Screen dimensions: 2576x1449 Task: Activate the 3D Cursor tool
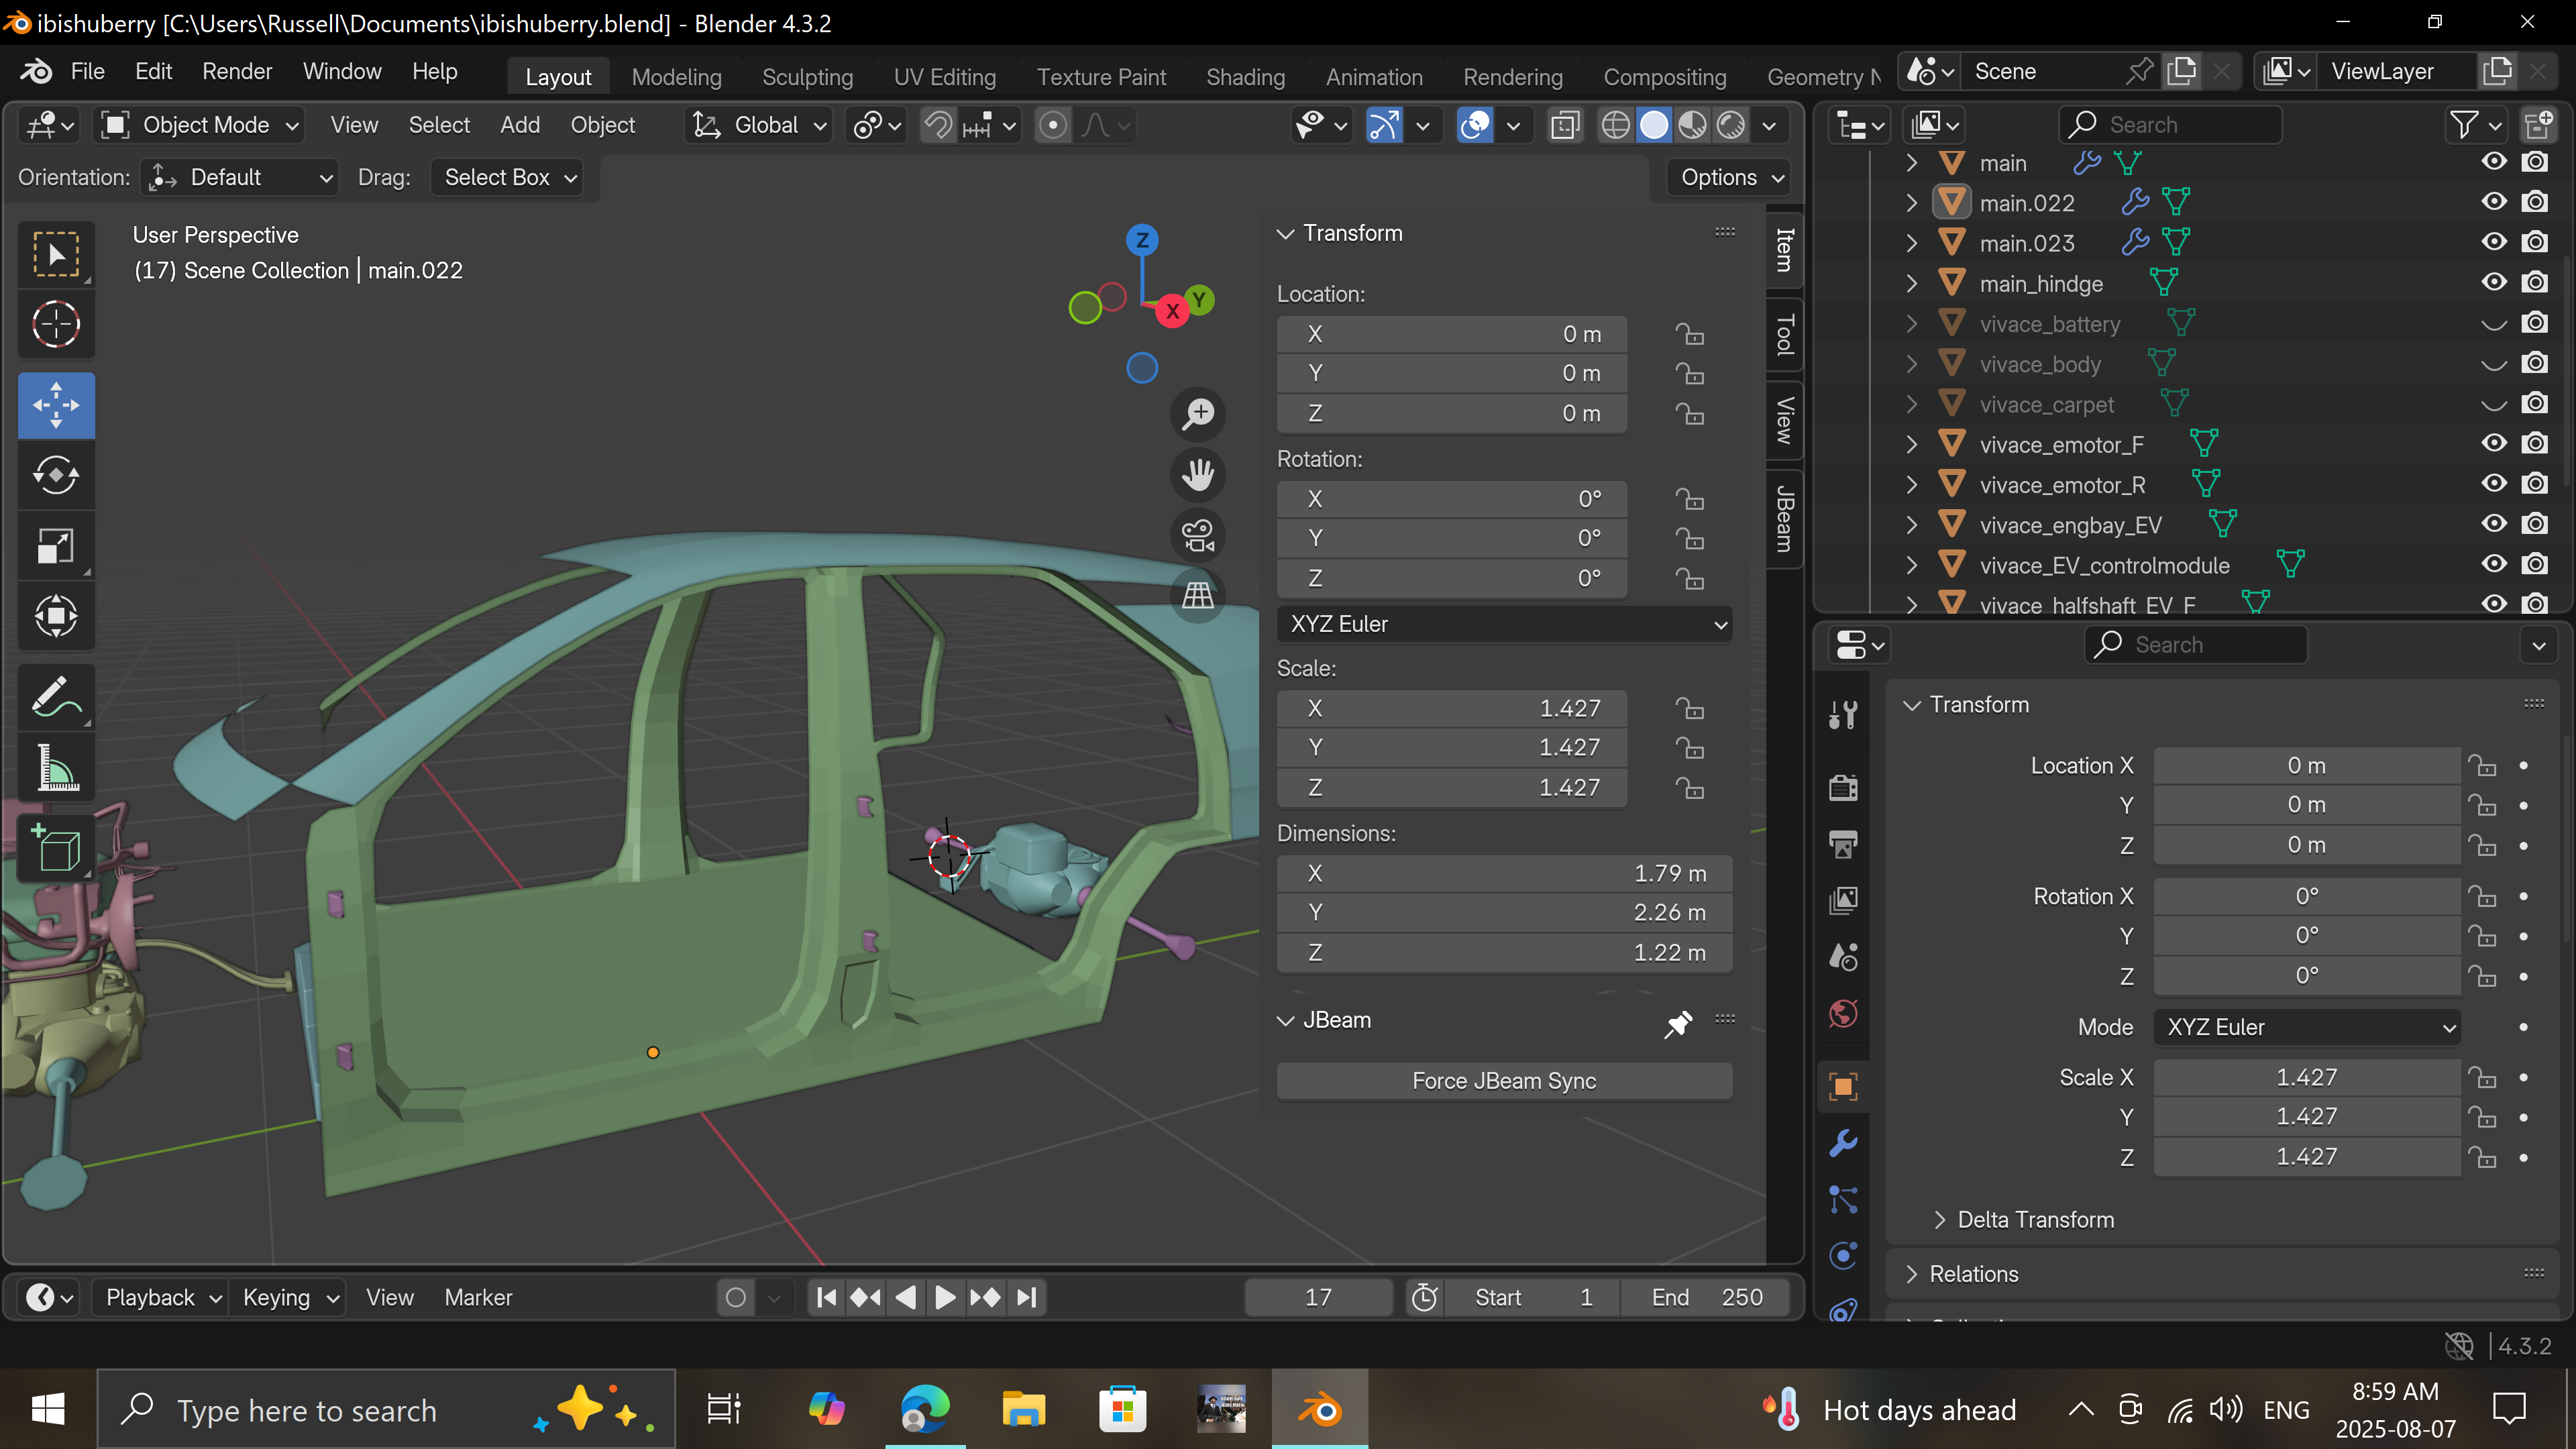(x=56, y=324)
